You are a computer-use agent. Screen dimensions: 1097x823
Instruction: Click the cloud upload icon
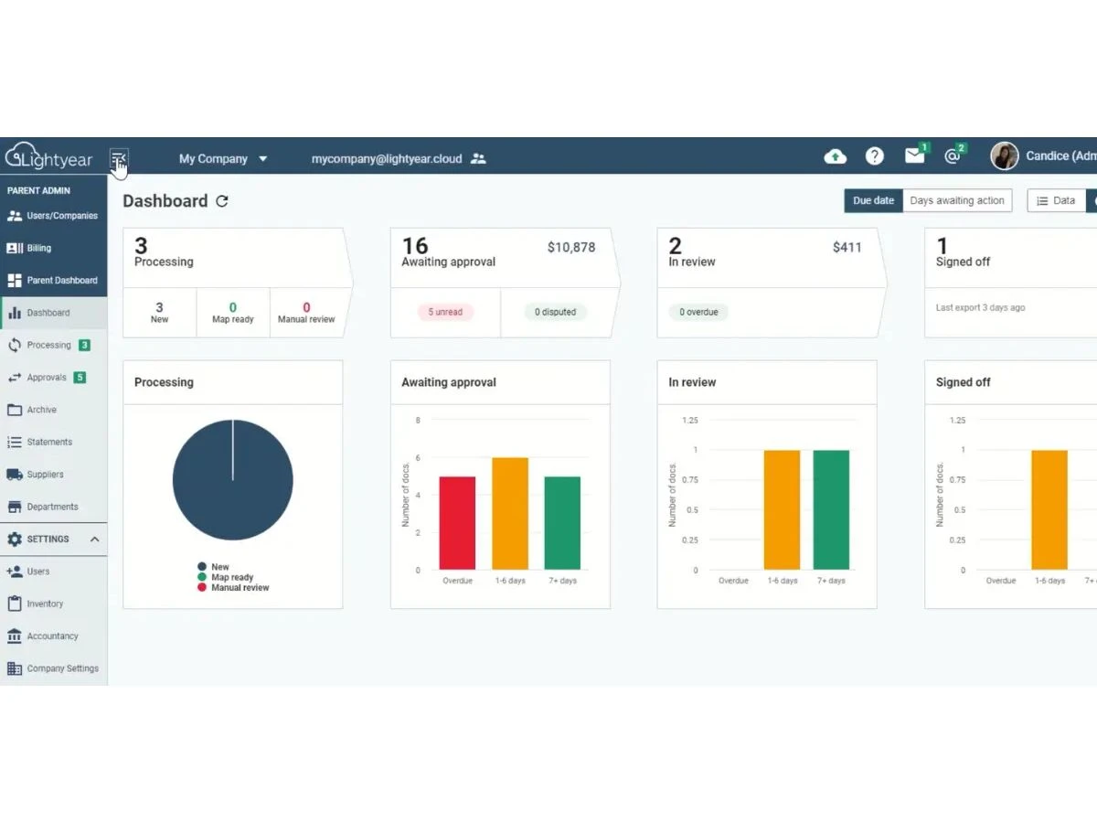point(836,156)
